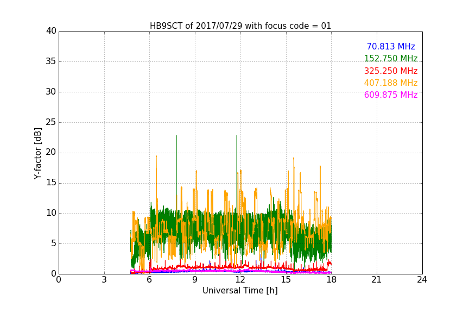Click the x-axis tick label 9
This screenshot has height=313, width=469.
click(195, 280)
